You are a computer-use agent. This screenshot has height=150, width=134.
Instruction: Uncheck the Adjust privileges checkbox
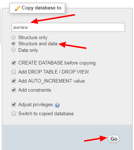tap(14, 104)
